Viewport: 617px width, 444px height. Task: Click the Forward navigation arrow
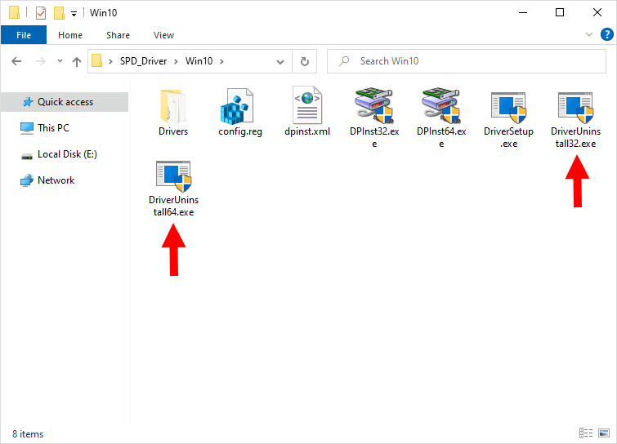(41, 61)
